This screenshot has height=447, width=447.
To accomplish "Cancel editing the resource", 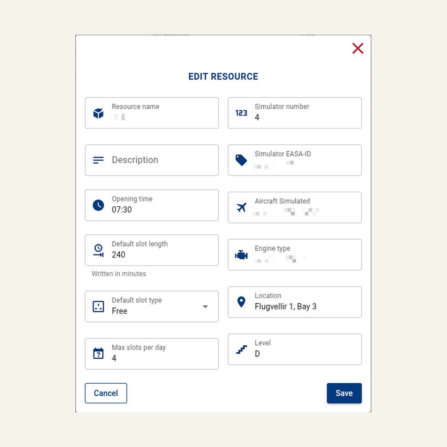I will [106, 393].
